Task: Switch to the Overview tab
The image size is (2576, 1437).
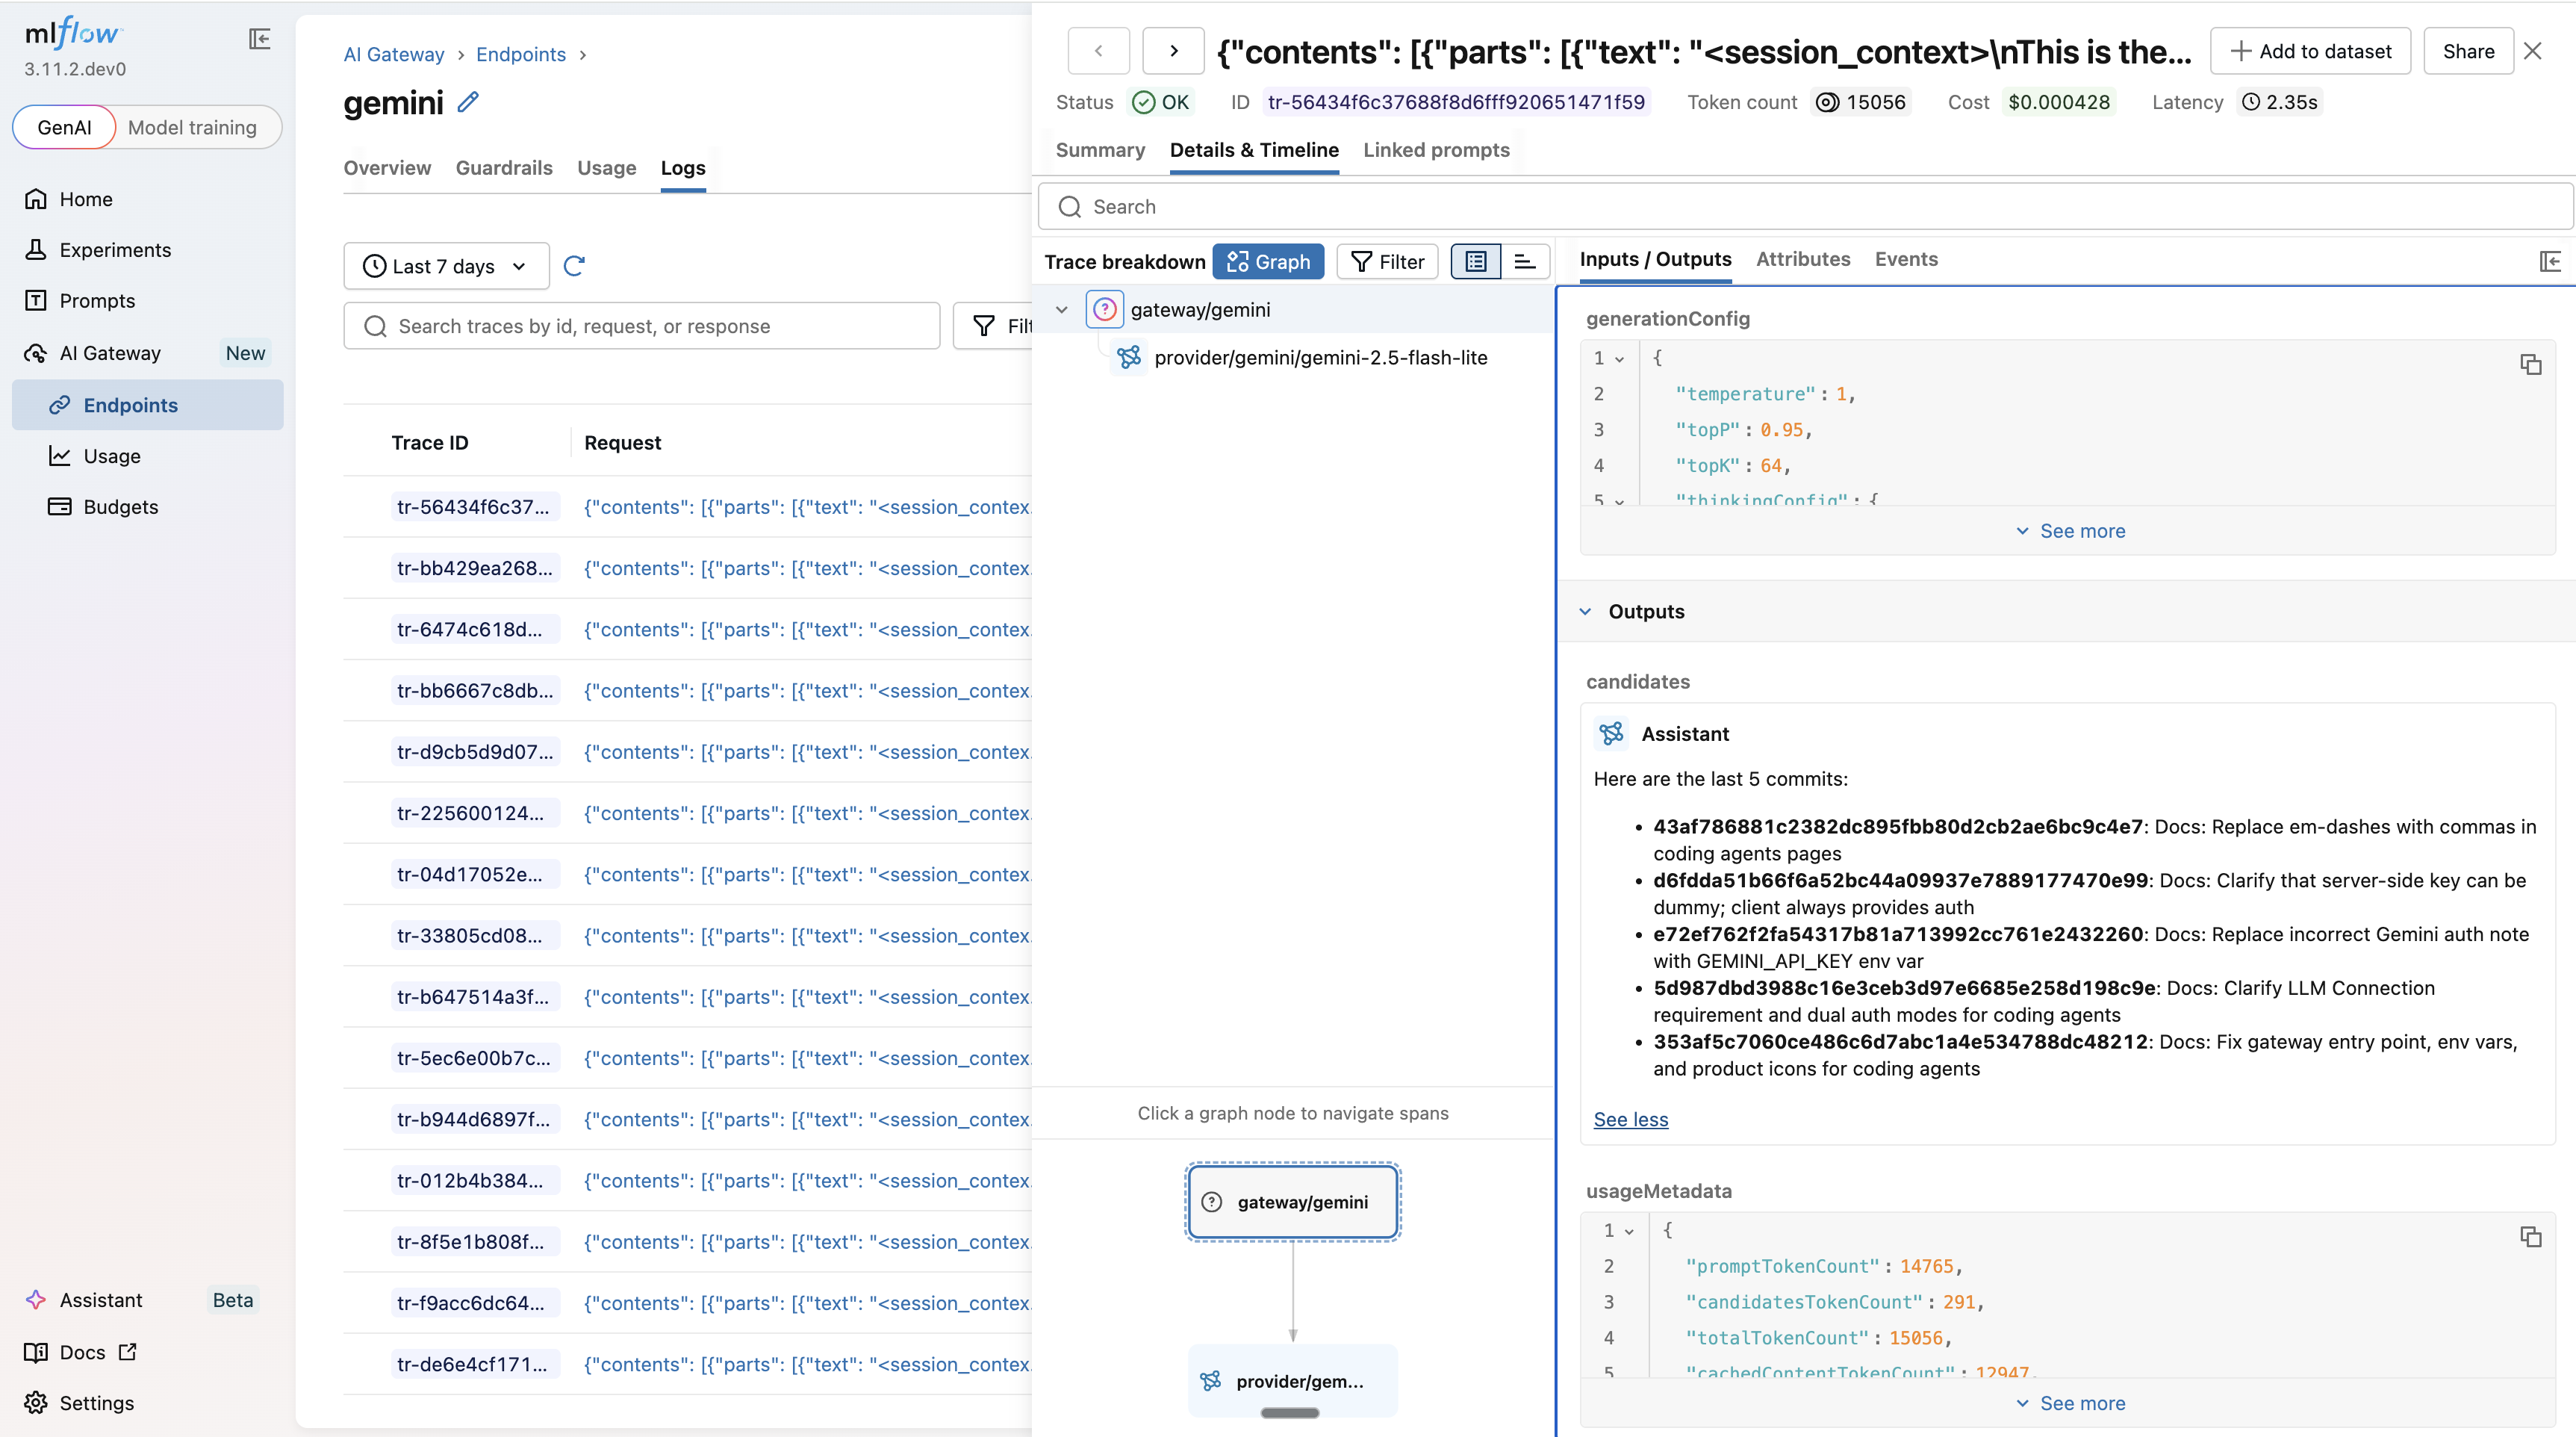Action: (x=387, y=168)
